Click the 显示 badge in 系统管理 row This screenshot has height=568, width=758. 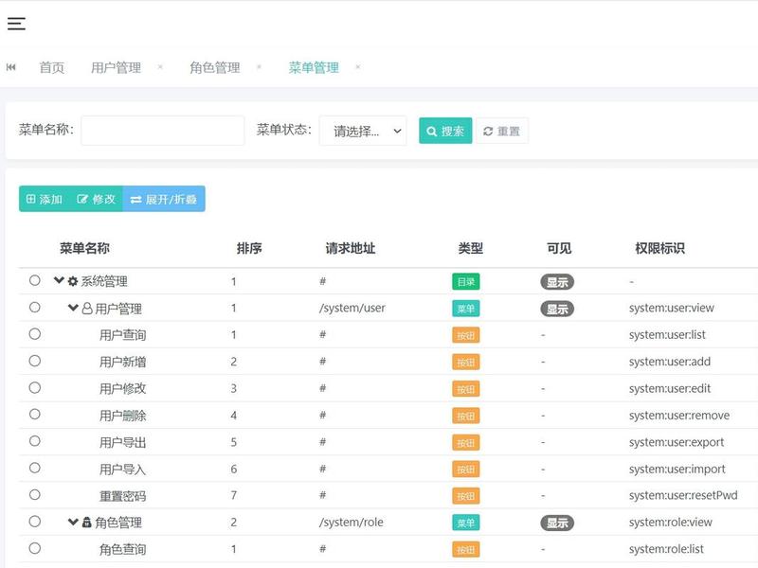[x=557, y=282]
